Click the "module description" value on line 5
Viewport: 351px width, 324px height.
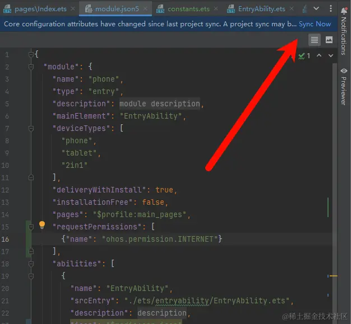160,104
